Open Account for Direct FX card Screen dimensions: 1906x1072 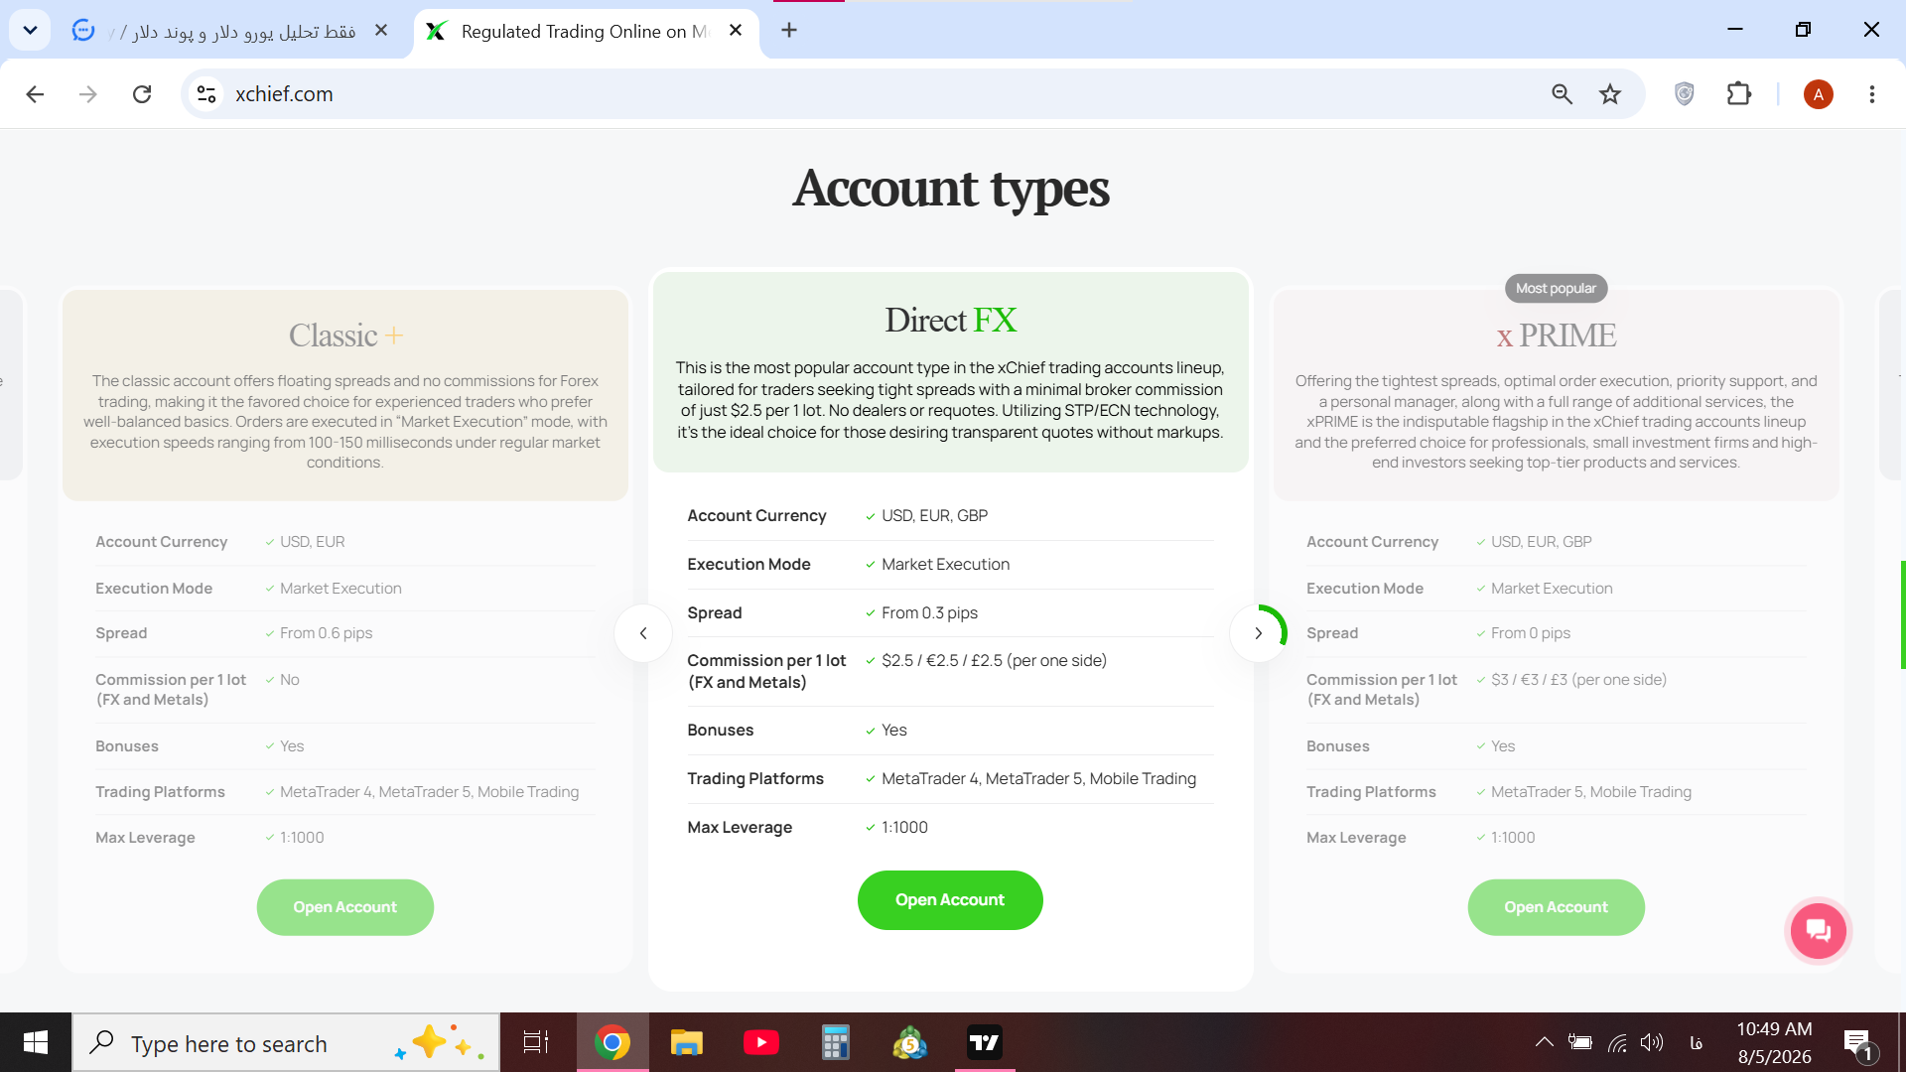(950, 900)
